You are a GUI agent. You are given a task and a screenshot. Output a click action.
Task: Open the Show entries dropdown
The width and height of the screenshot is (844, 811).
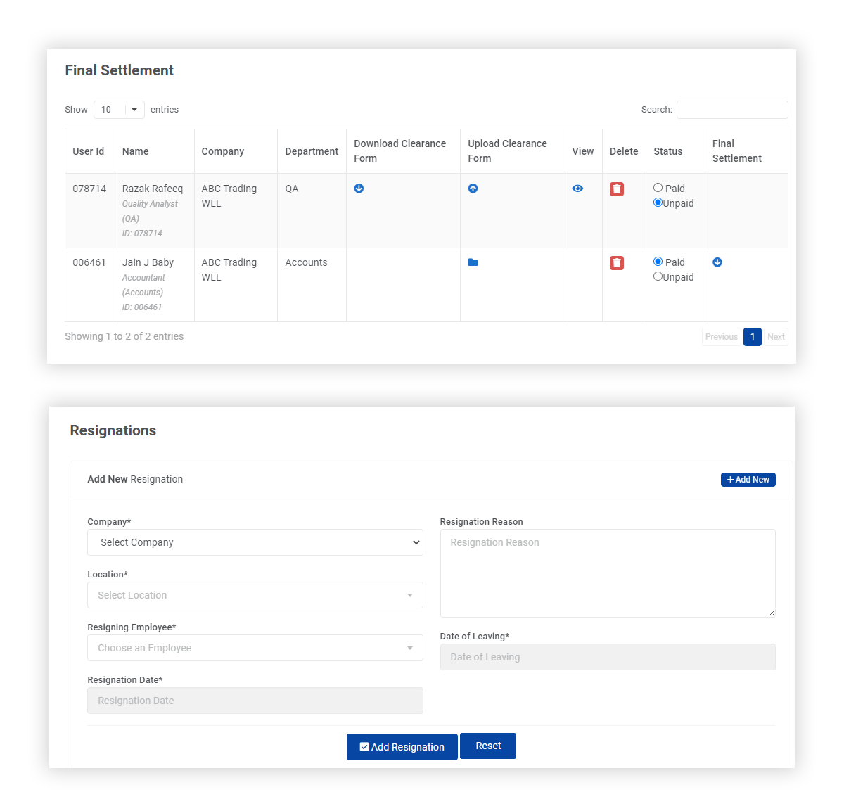118,110
